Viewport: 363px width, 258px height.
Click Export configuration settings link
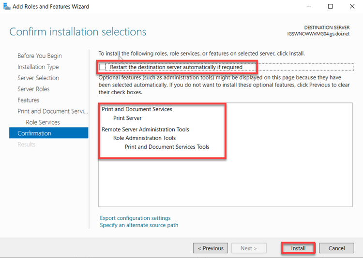tap(135, 218)
